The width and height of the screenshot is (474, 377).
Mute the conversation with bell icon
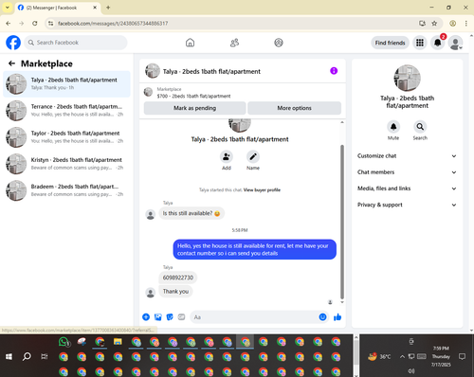(x=393, y=127)
